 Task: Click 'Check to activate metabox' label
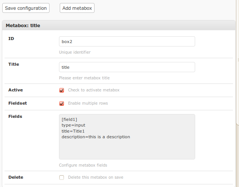coord(93,90)
